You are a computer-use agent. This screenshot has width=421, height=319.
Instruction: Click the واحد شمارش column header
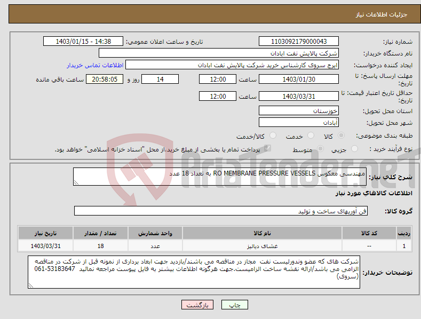click(x=155, y=233)
